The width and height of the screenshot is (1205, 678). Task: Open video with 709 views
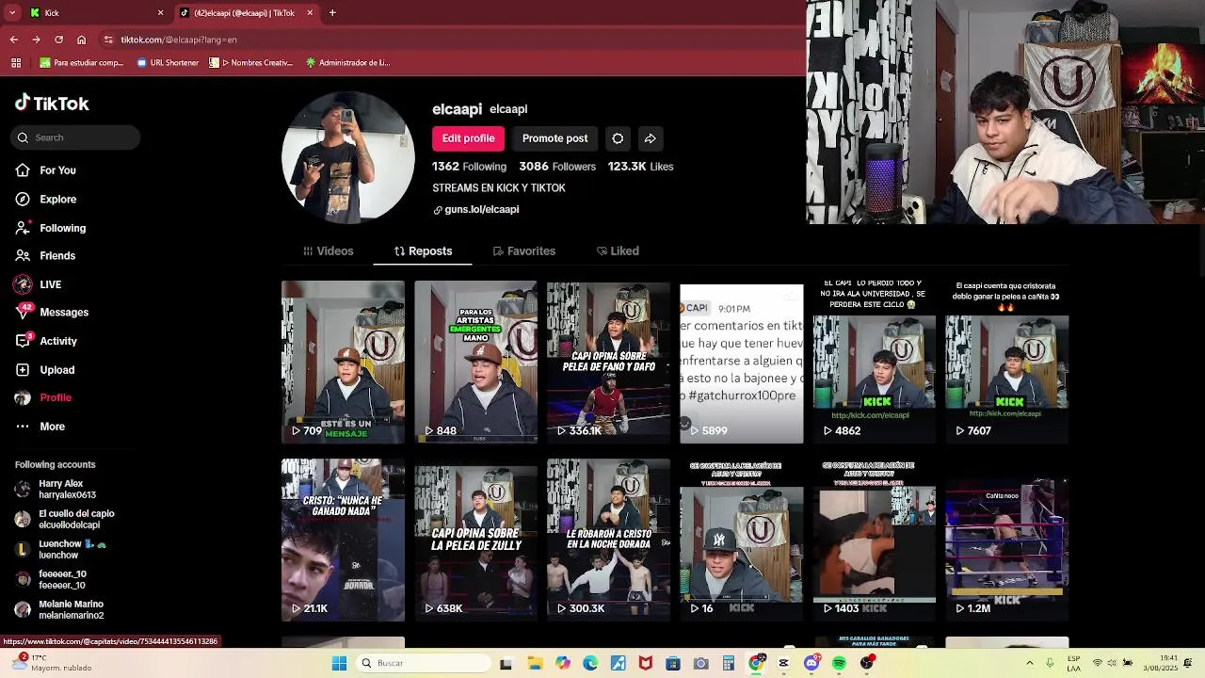click(x=343, y=362)
